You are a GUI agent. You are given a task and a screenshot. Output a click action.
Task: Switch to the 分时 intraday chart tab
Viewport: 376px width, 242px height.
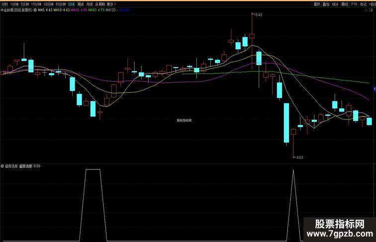(x=4, y=4)
